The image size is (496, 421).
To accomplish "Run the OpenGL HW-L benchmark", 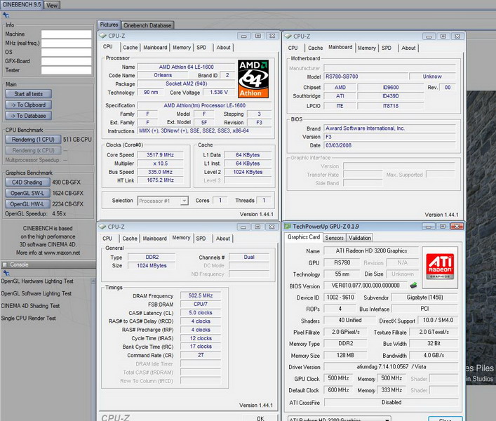I will tap(28, 203).
